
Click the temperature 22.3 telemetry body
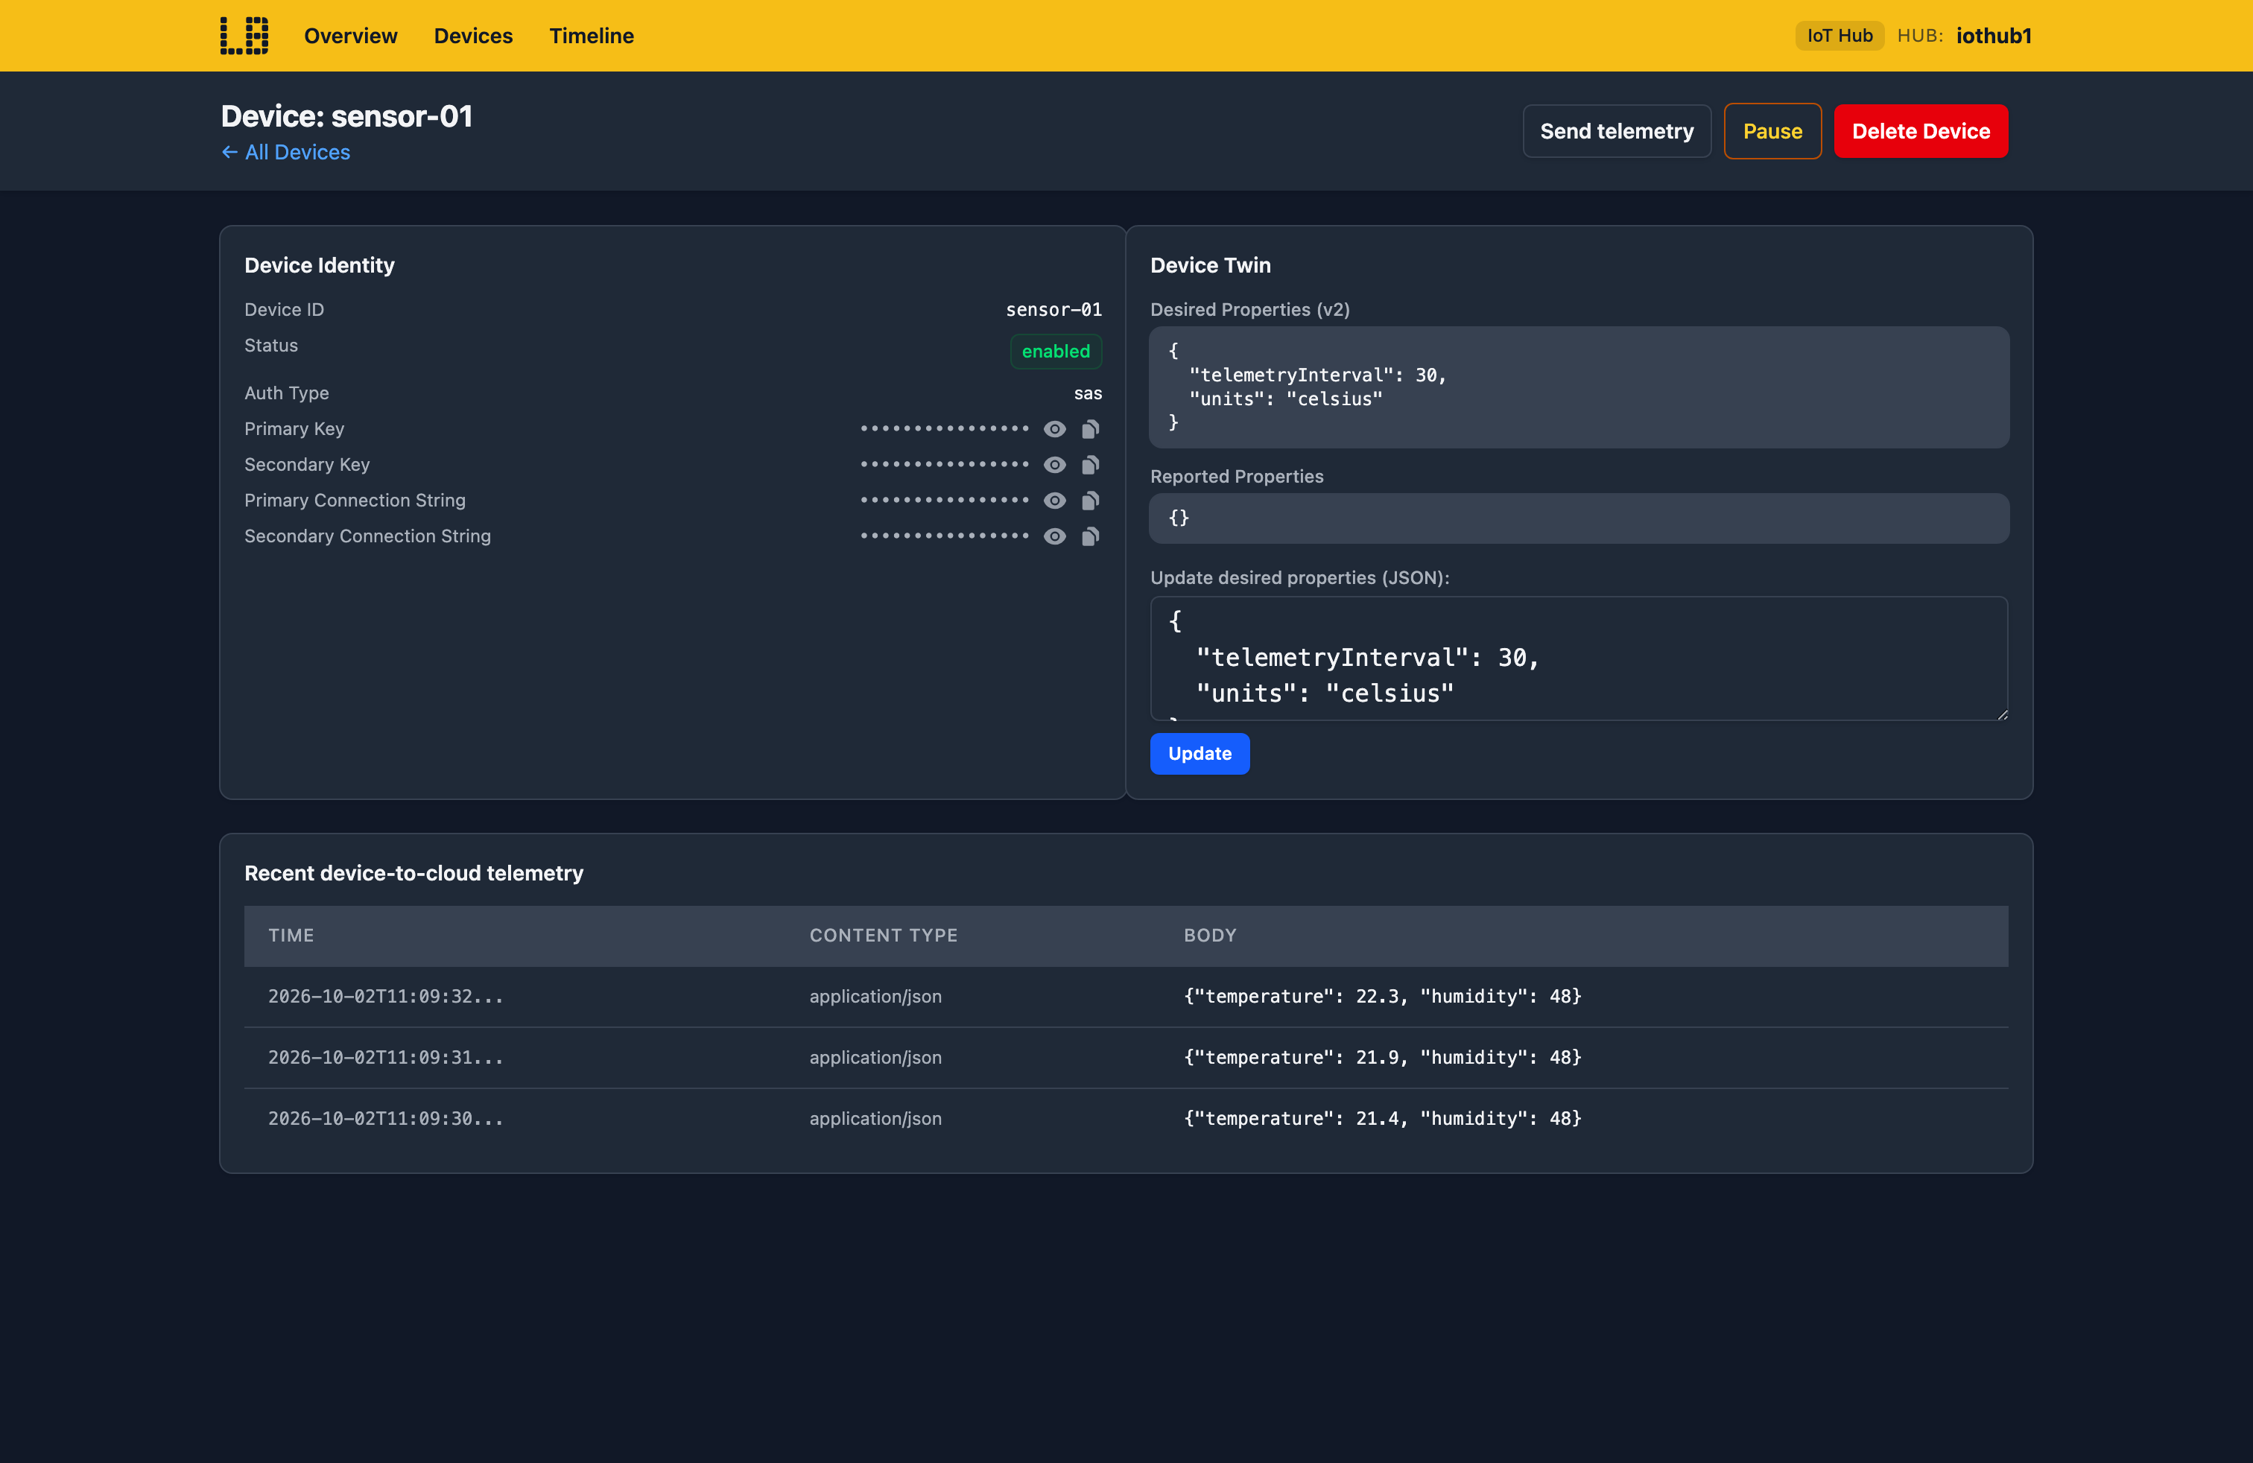[x=1382, y=997]
